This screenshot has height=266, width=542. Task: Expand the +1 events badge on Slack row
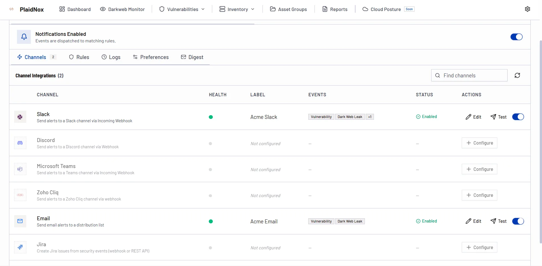pos(370,117)
